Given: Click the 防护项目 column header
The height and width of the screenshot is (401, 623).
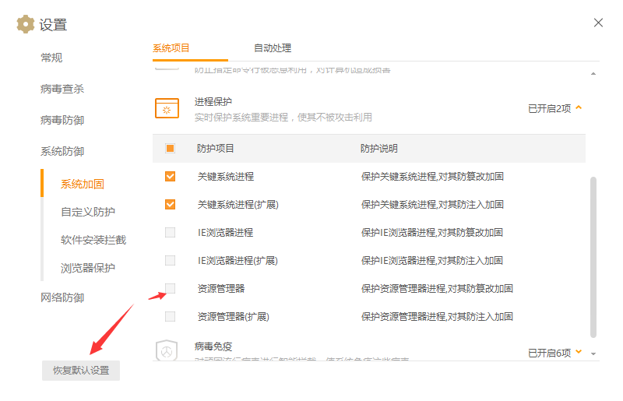Looking at the screenshot, I should [x=216, y=149].
